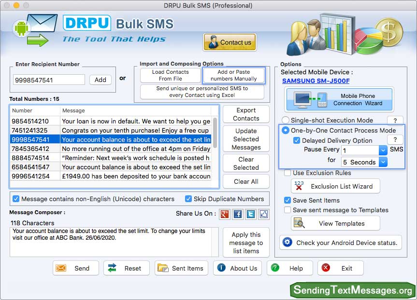Click inside the Message Composer text area
The image size is (417, 300).
pyautogui.click(x=114, y=242)
